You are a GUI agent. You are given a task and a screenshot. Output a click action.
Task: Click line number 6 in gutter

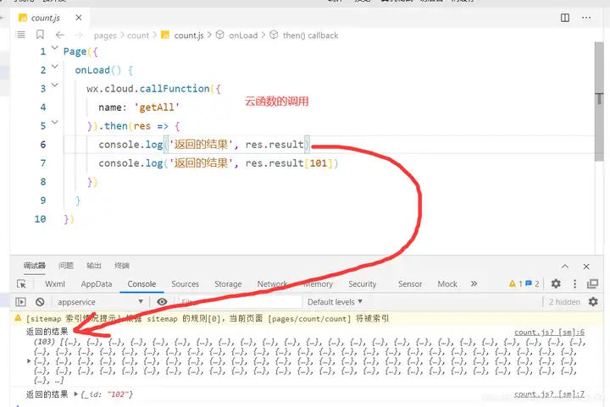(x=43, y=145)
